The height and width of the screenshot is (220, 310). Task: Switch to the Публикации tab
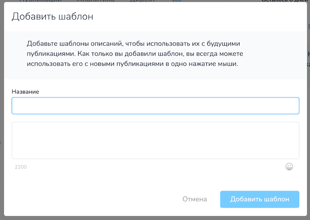pyautogui.click(x=40, y=1)
